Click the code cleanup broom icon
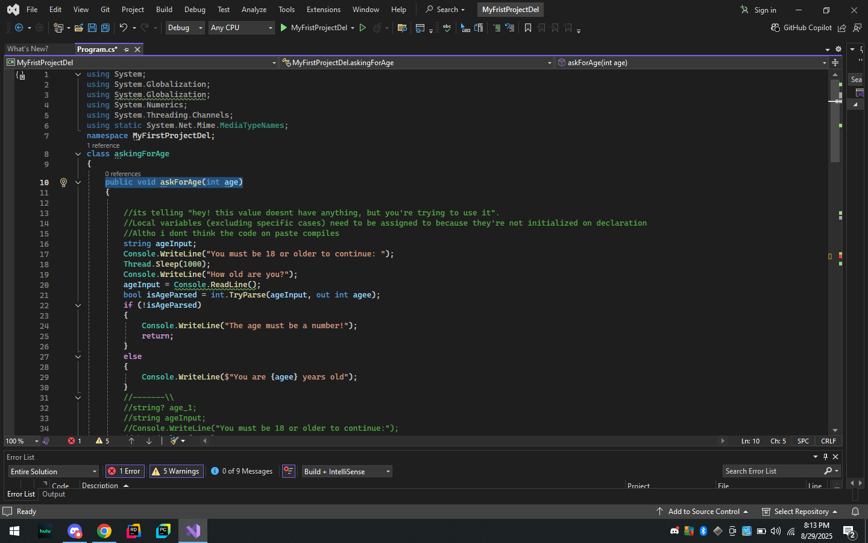 click(x=174, y=441)
